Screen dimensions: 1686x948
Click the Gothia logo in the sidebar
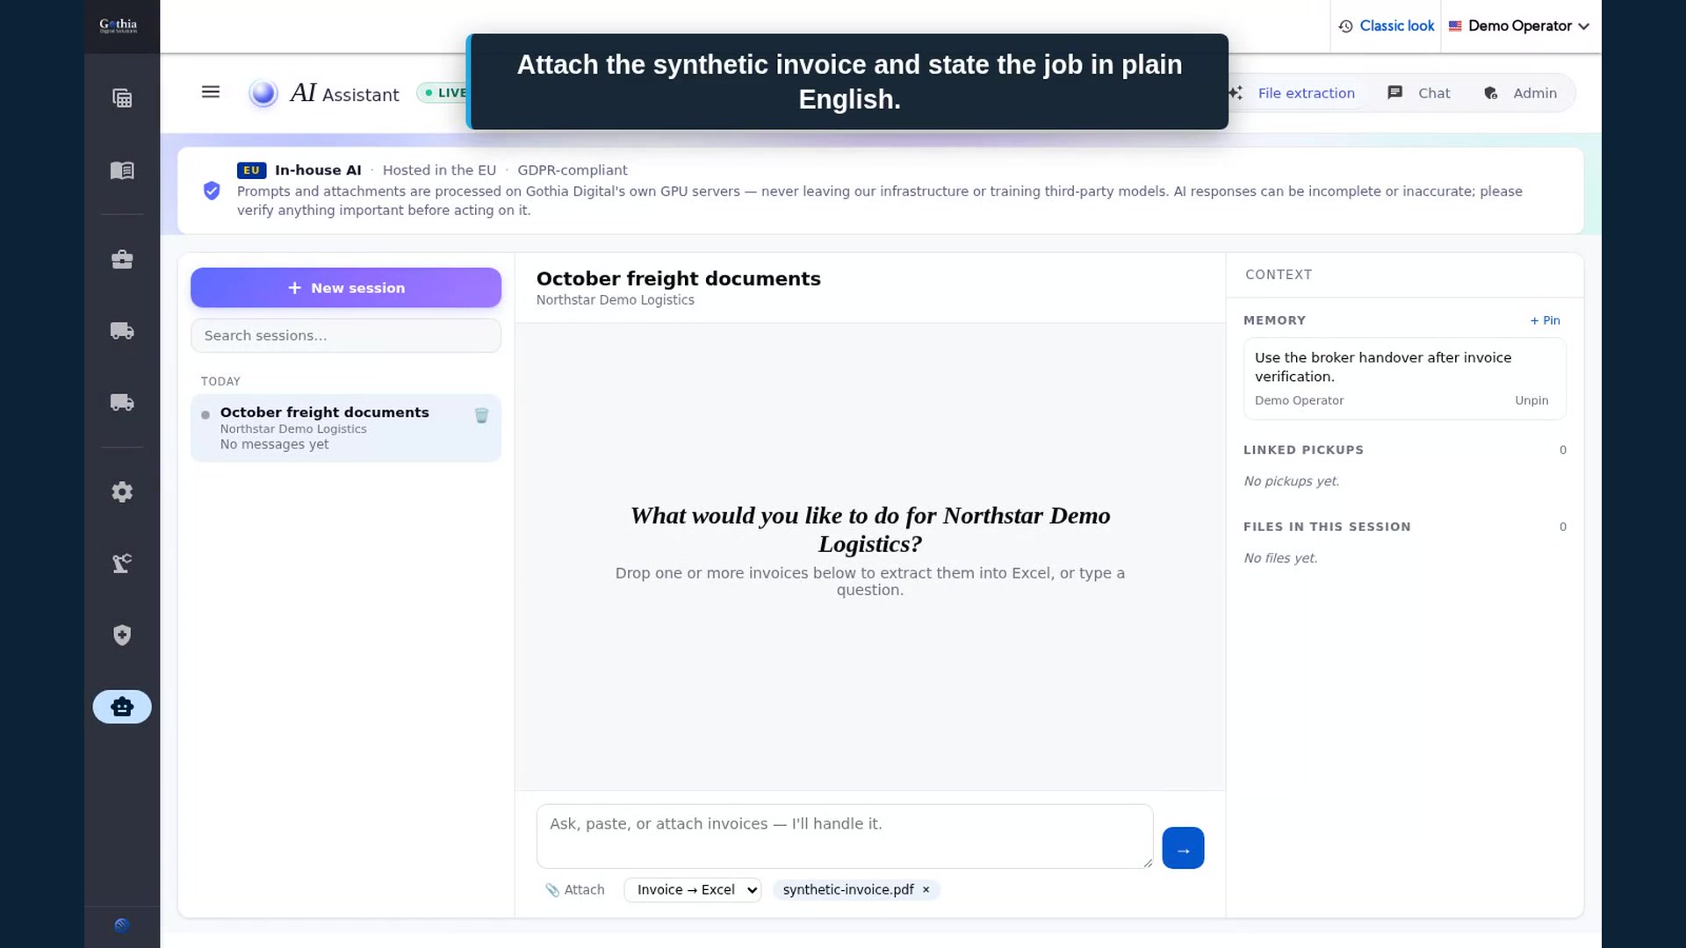(119, 25)
